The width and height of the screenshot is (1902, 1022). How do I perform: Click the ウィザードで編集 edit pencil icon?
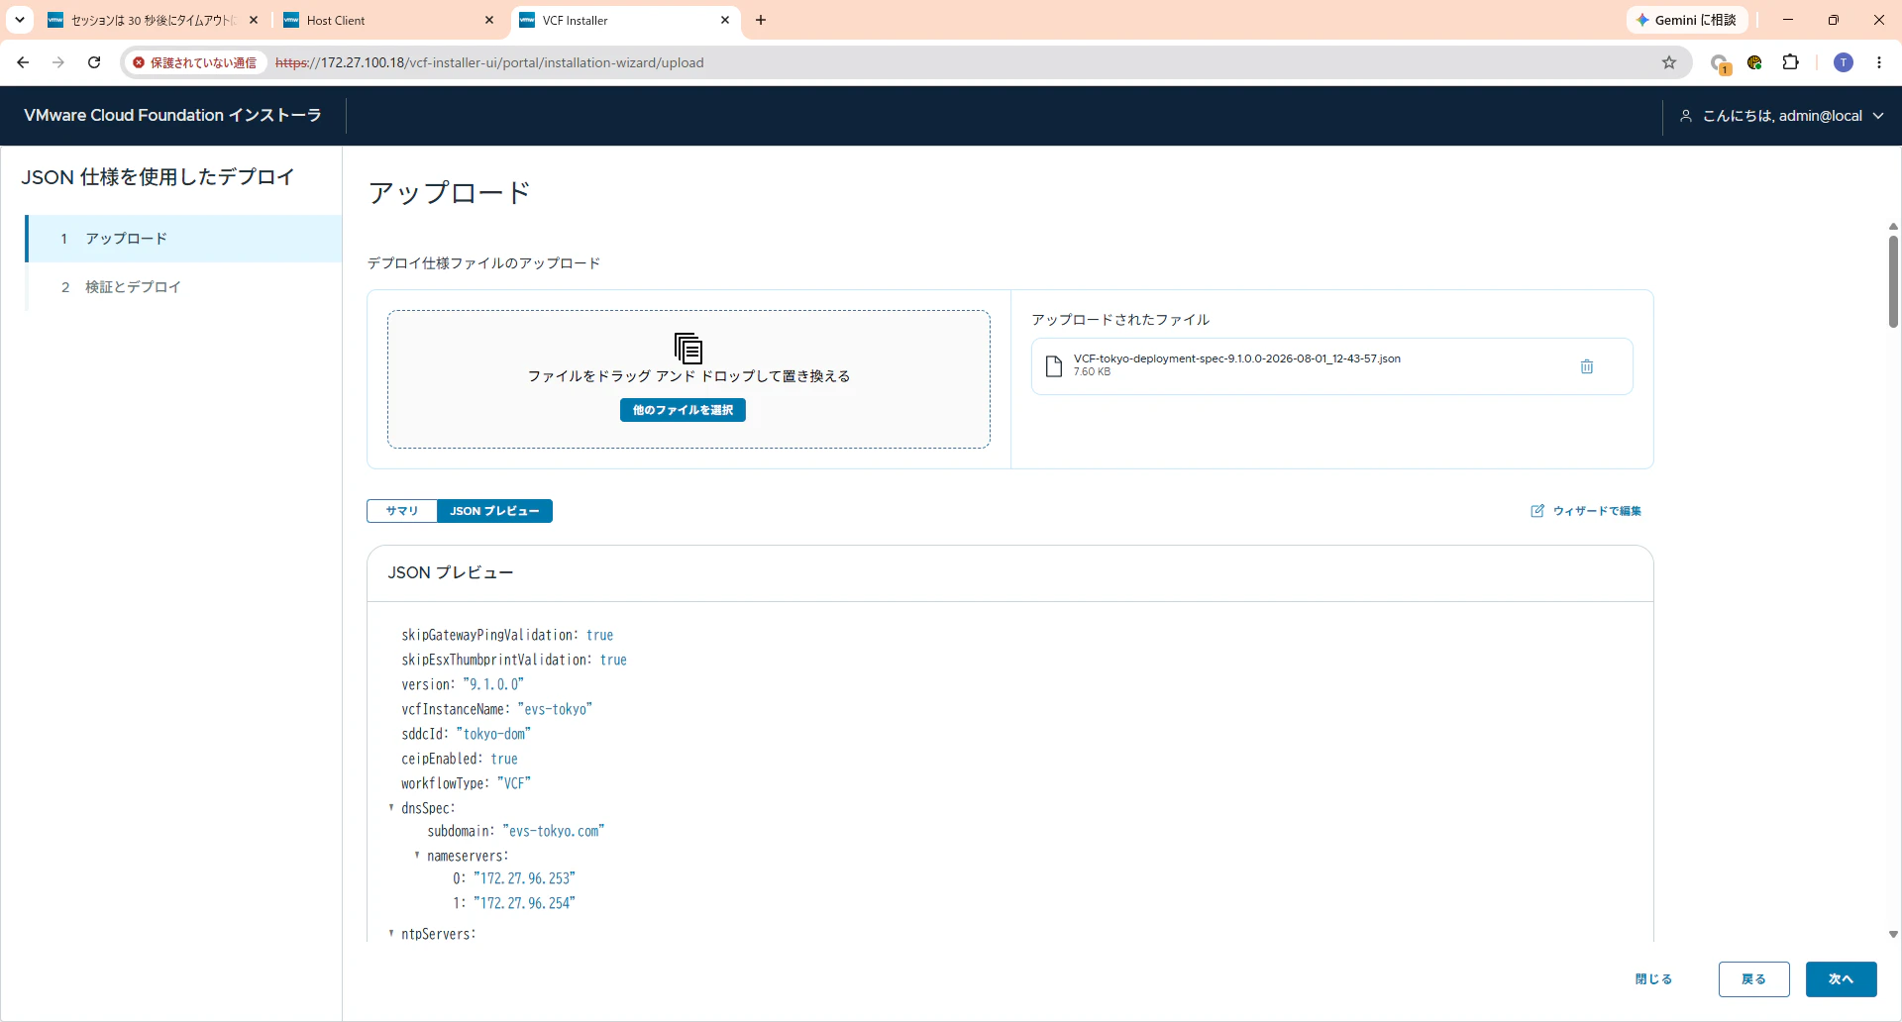(1537, 511)
